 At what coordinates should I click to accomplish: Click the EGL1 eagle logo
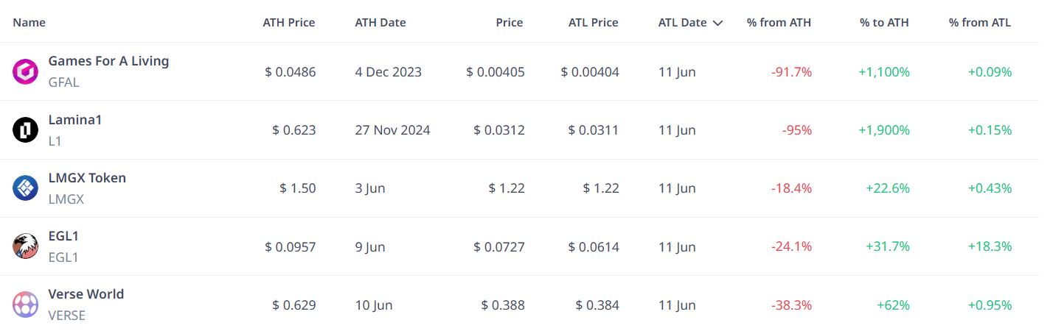coord(26,246)
